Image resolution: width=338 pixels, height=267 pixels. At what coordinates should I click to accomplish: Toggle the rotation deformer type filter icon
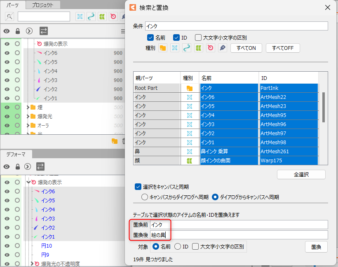click(x=211, y=48)
